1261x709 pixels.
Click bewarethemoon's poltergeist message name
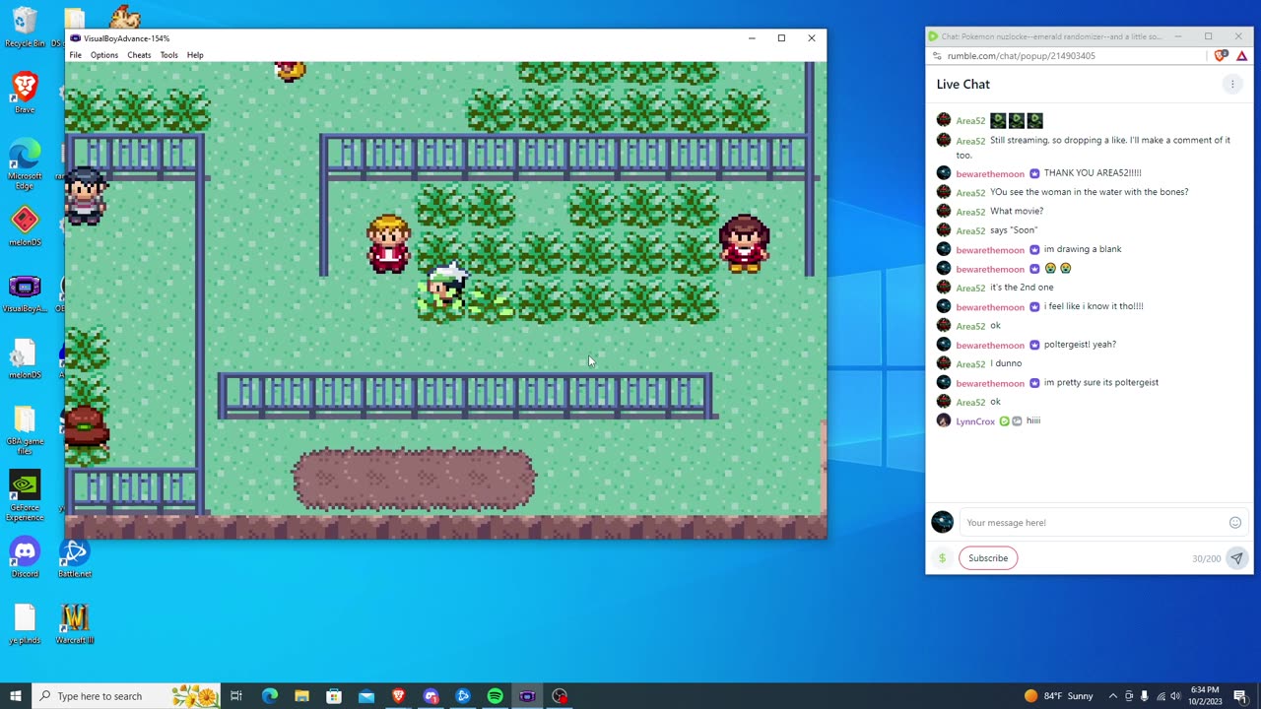(x=990, y=346)
